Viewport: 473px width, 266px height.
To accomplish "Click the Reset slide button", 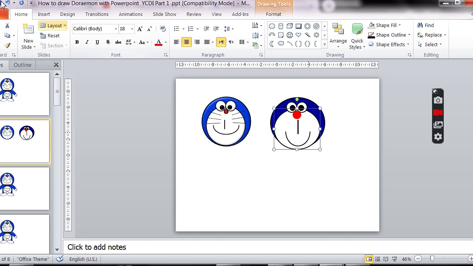I will click(x=50, y=36).
